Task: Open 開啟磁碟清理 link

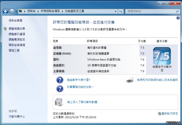Action: (17, 45)
